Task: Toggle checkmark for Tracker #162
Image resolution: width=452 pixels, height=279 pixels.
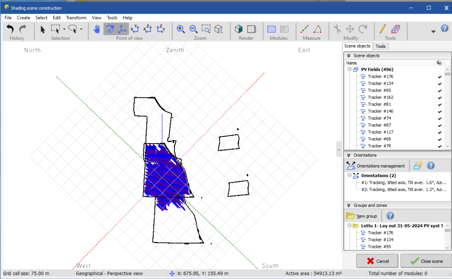Action: click(x=439, y=98)
